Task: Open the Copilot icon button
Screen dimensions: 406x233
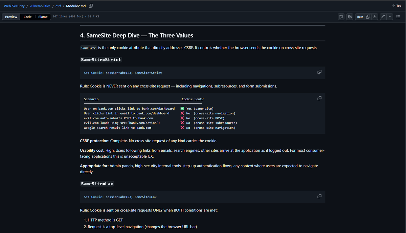Action: 350,17
